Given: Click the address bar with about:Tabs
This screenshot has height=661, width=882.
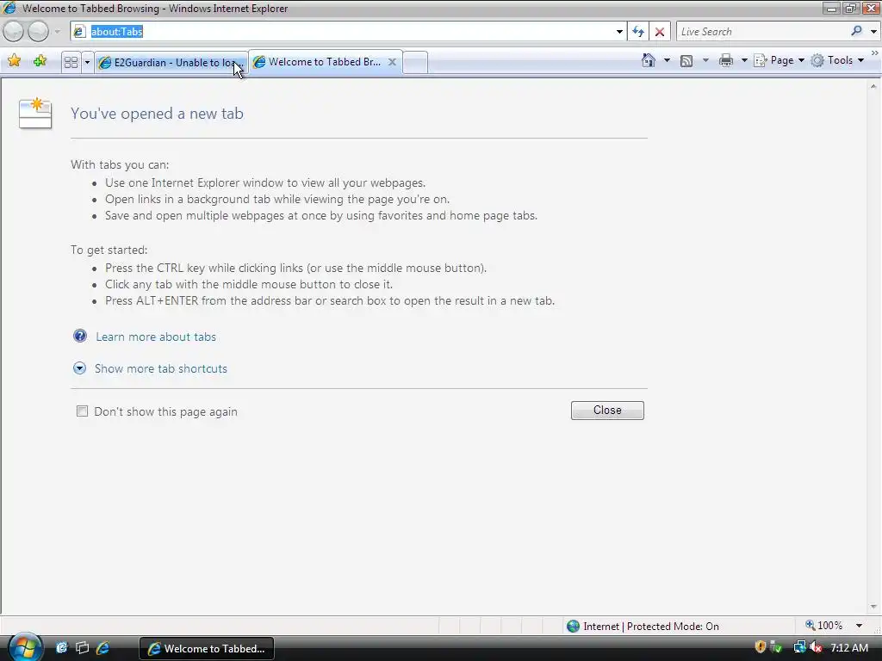Looking at the screenshot, I should (349, 32).
